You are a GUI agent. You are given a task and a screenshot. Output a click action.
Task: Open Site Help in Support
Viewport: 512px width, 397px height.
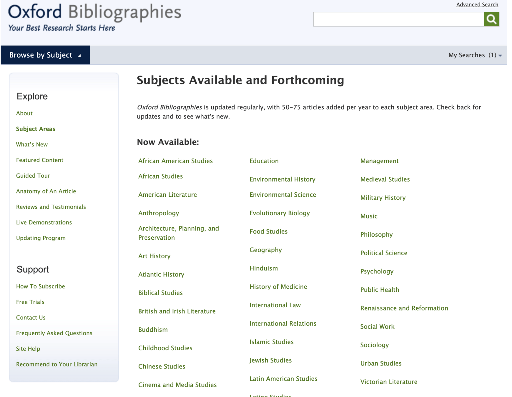28,348
